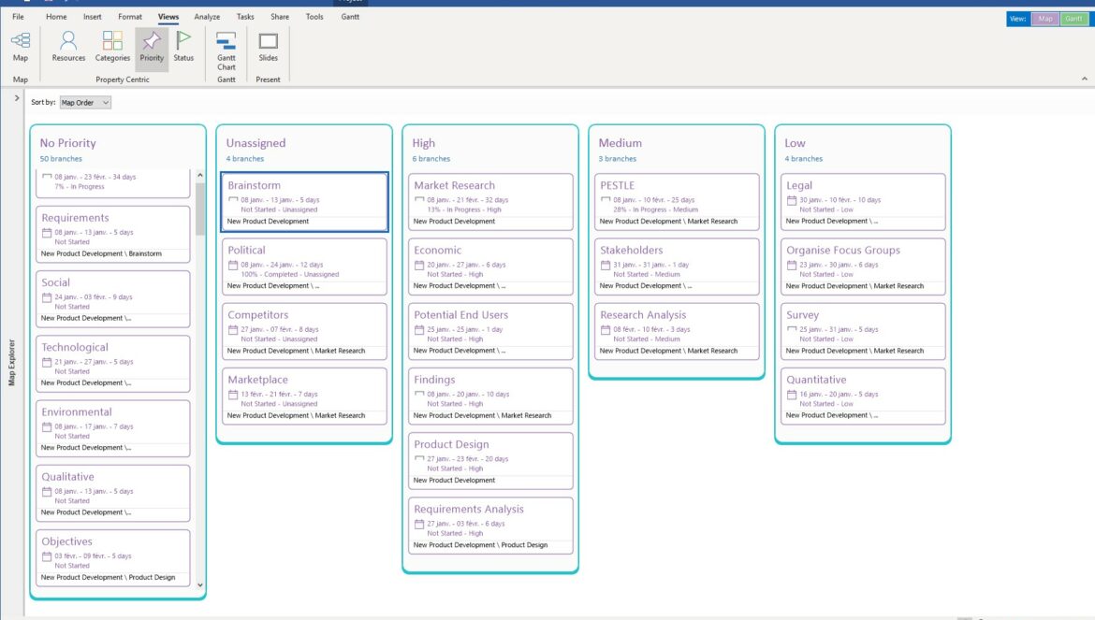Expand the Map Explorer side panel
The height and width of the screenshot is (620, 1095).
(17, 98)
